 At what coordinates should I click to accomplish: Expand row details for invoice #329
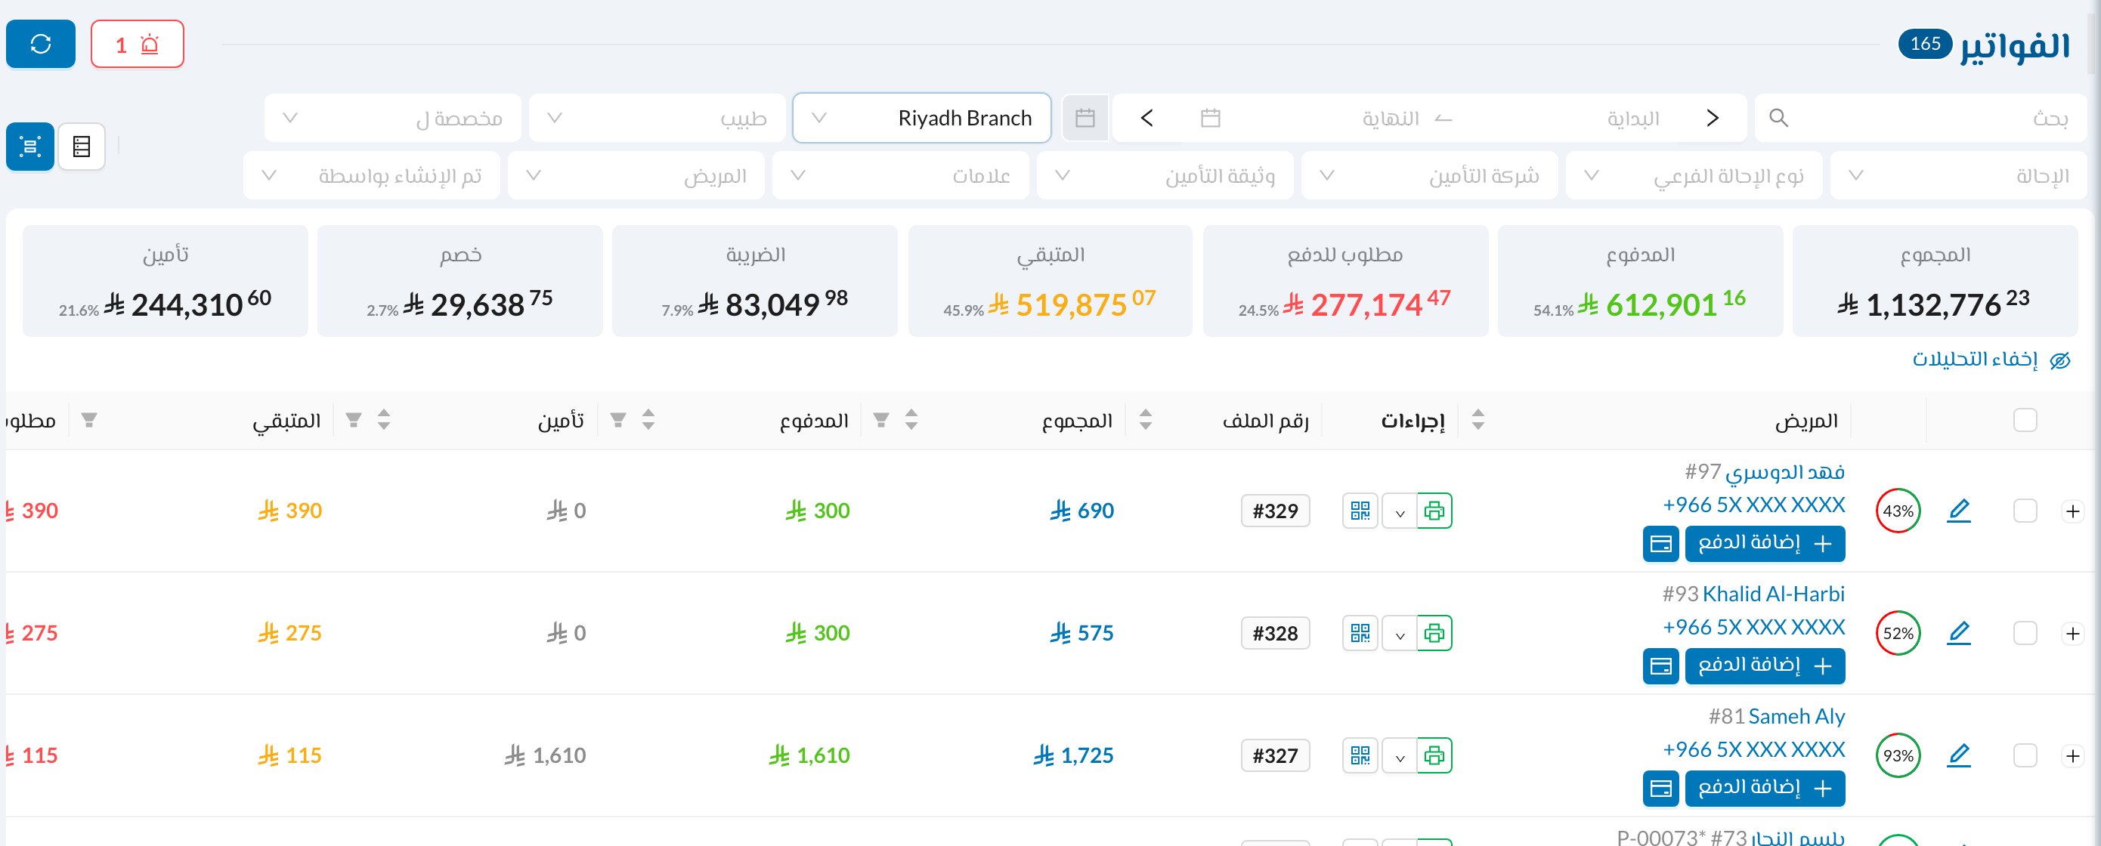2072,511
